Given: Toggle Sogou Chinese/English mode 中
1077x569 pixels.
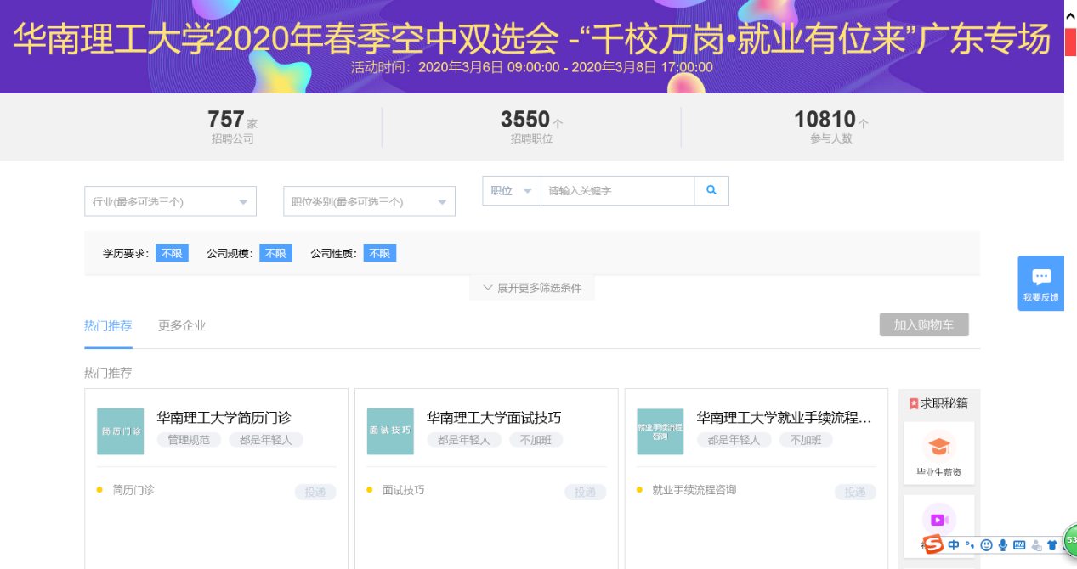Looking at the screenshot, I should pos(954,545).
